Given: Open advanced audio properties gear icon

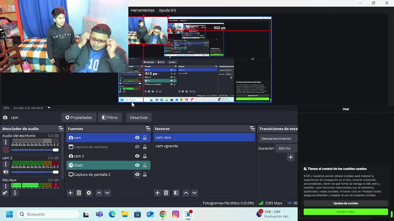Looking at the screenshot, I should click(5, 193).
